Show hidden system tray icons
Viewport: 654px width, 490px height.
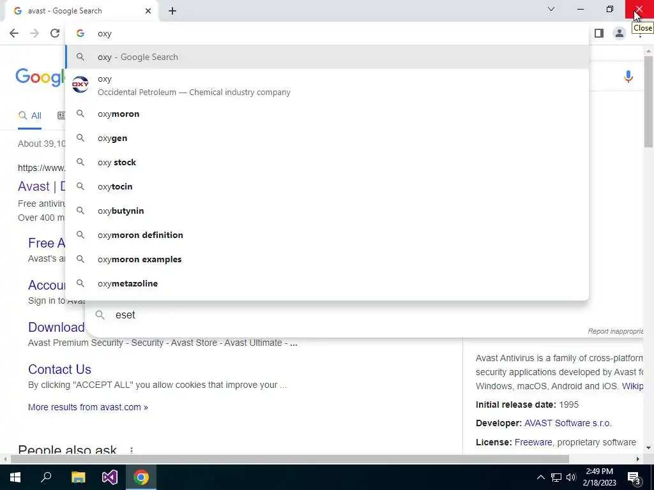(540, 477)
